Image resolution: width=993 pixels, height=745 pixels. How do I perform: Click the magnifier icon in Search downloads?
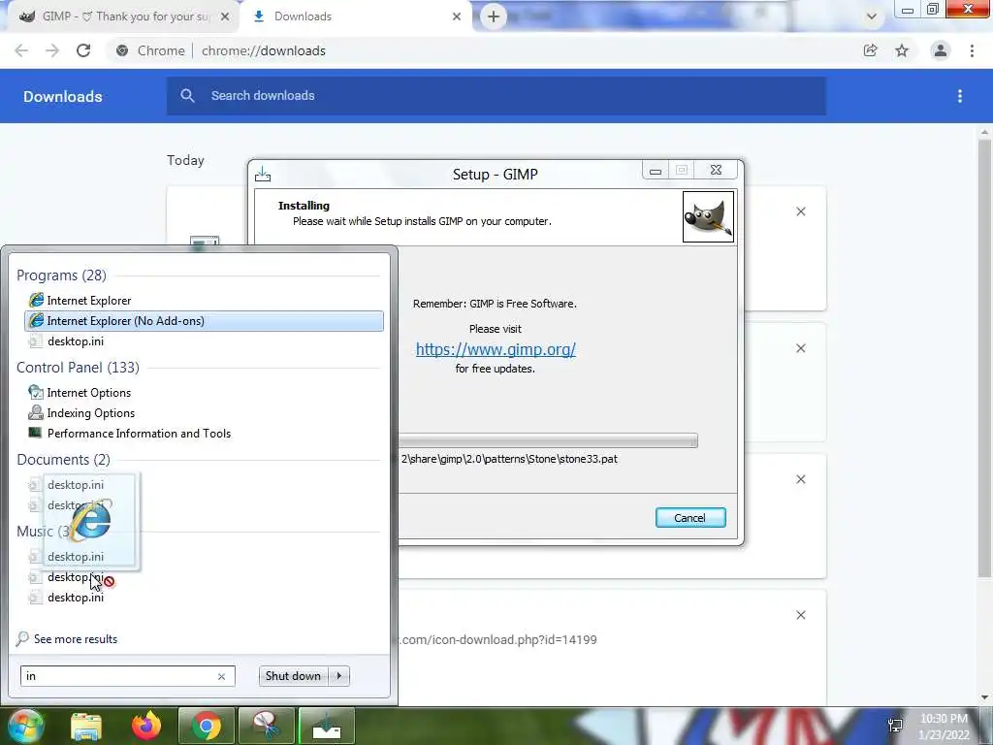(x=187, y=96)
